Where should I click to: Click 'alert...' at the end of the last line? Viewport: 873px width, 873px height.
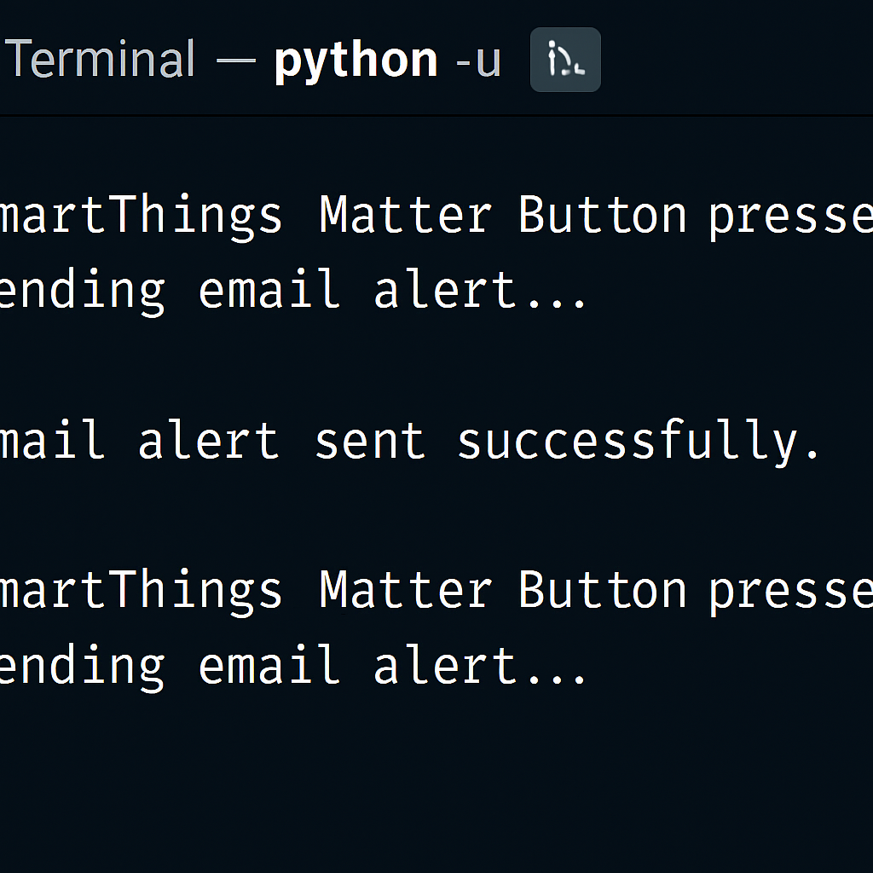[480, 665]
